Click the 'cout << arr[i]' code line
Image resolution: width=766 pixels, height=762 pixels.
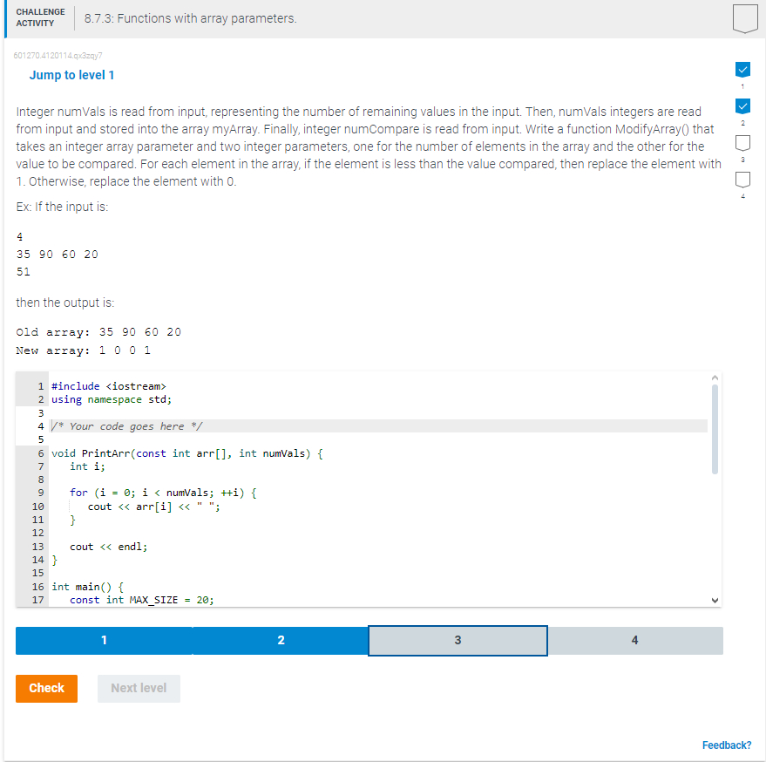[154, 507]
